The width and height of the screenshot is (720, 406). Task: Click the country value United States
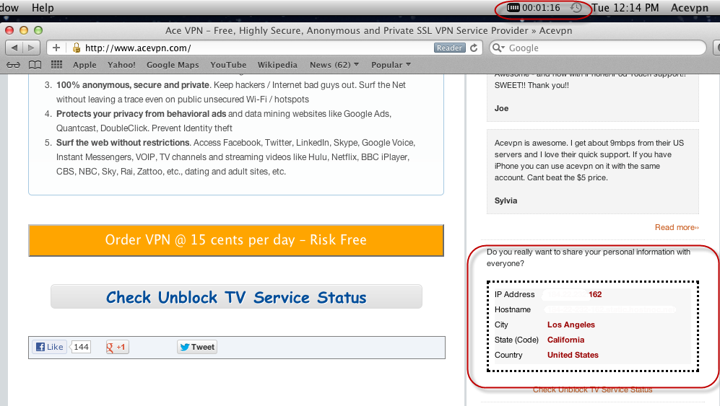point(573,355)
